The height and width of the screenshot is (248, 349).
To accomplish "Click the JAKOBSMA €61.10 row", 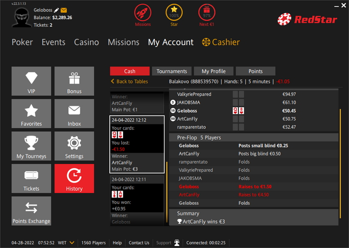I will [254, 102].
